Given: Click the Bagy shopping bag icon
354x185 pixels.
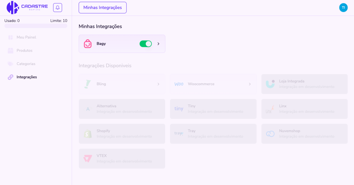Looking at the screenshot, I should click(88, 44).
